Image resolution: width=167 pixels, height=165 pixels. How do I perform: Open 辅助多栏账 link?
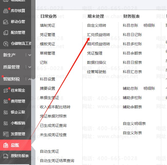(132, 98)
